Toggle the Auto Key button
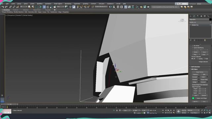The image size is (212, 119). [x=184, y=110]
